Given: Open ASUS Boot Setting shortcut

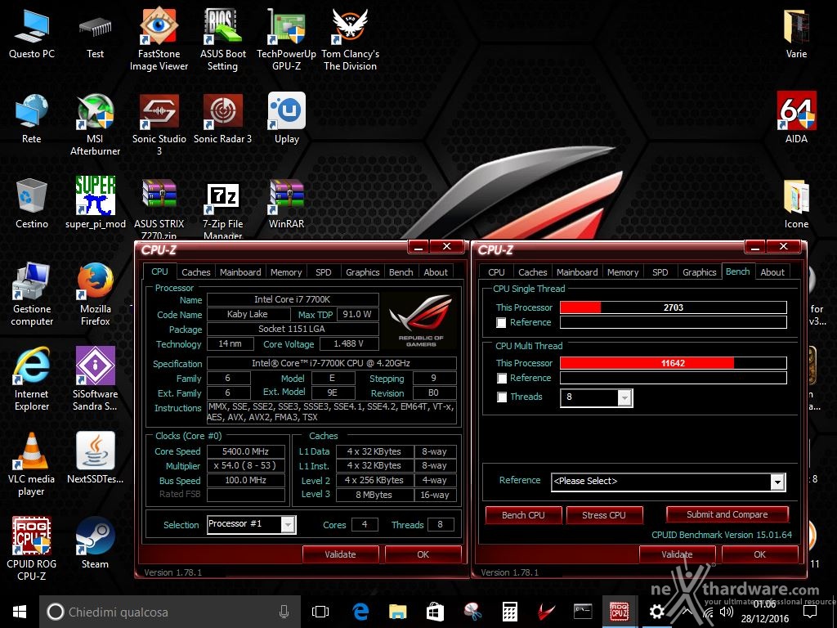Looking at the screenshot, I should [x=222, y=38].
